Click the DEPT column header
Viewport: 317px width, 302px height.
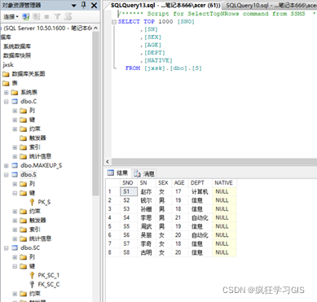(200, 183)
